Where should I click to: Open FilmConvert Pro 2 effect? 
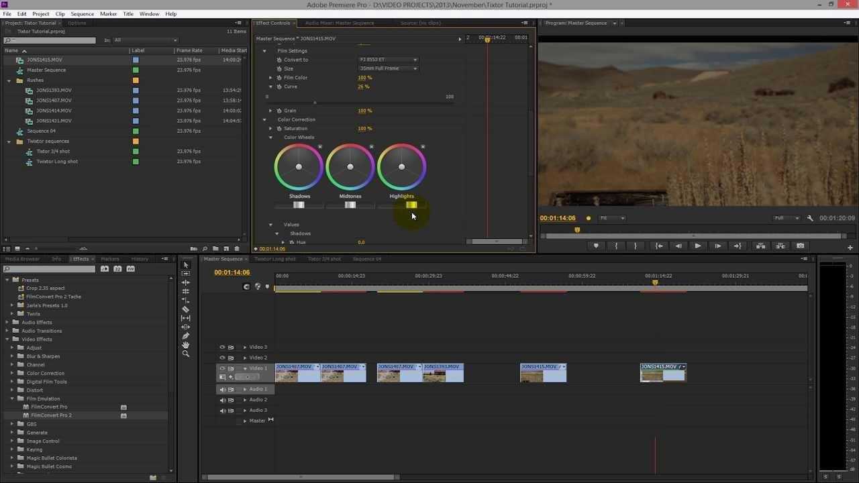(51, 415)
